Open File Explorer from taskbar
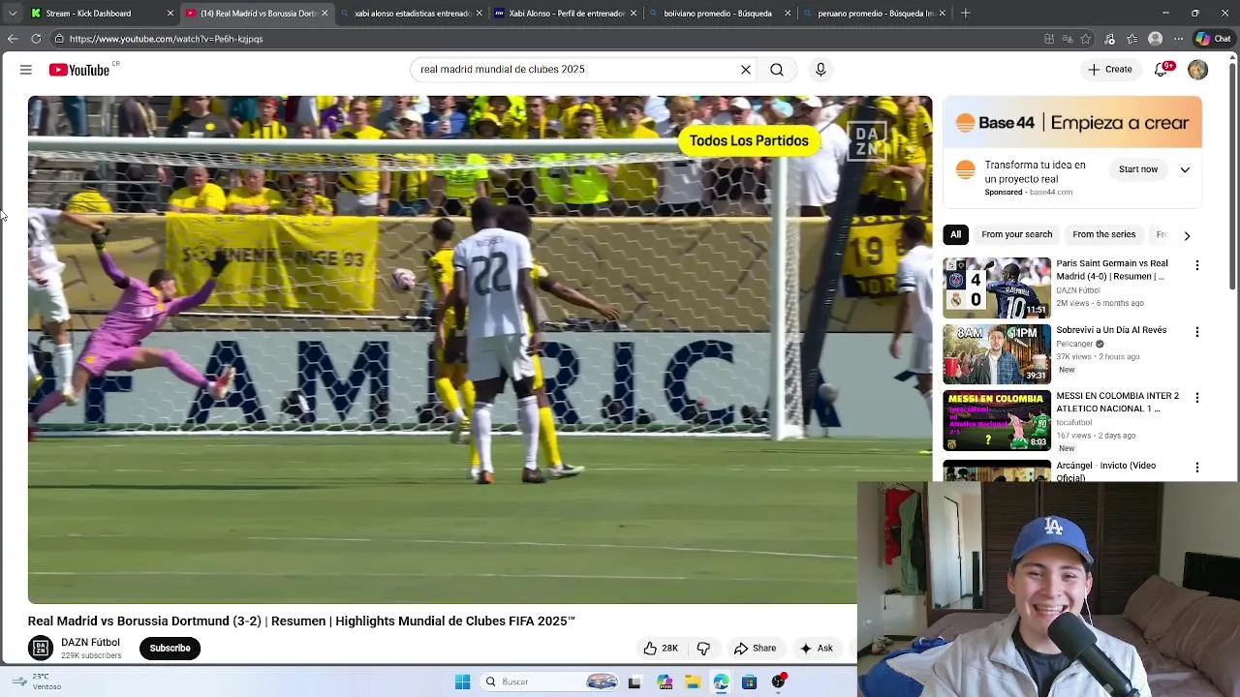1240x697 pixels. click(x=693, y=682)
